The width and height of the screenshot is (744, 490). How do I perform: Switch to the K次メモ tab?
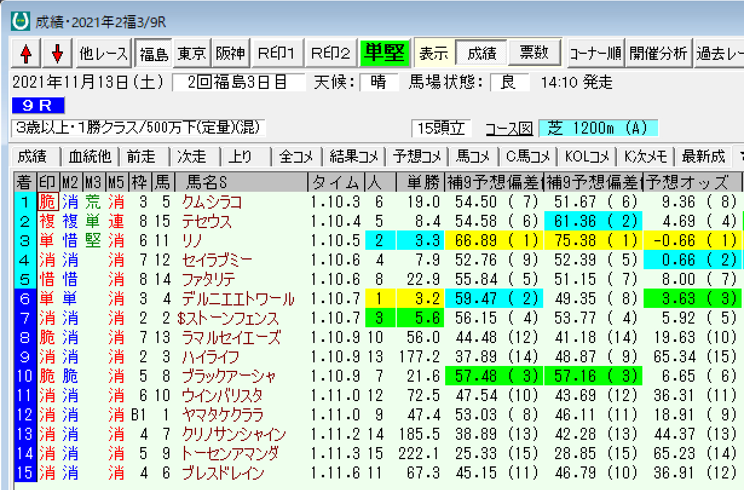coord(645,156)
